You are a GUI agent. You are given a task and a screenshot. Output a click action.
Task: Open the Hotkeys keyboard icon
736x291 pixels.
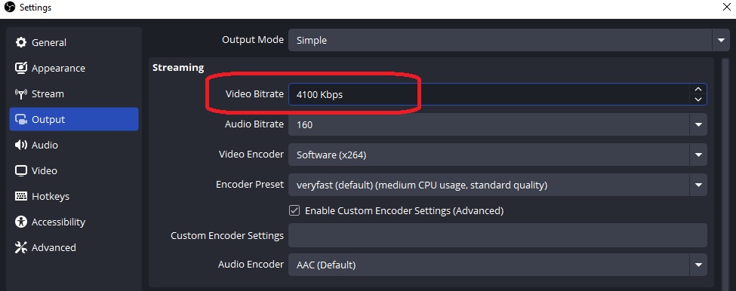tap(21, 196)
